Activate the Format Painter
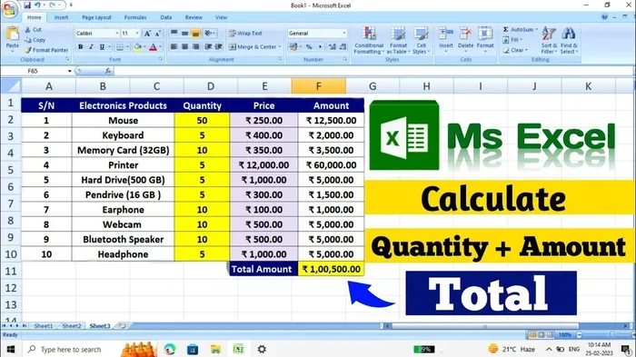636x357 pixels. (46, 50)
